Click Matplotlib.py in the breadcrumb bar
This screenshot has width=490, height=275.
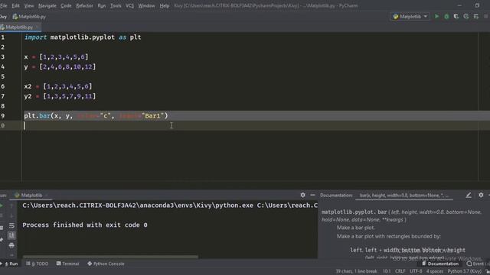[x=29, y=17]
